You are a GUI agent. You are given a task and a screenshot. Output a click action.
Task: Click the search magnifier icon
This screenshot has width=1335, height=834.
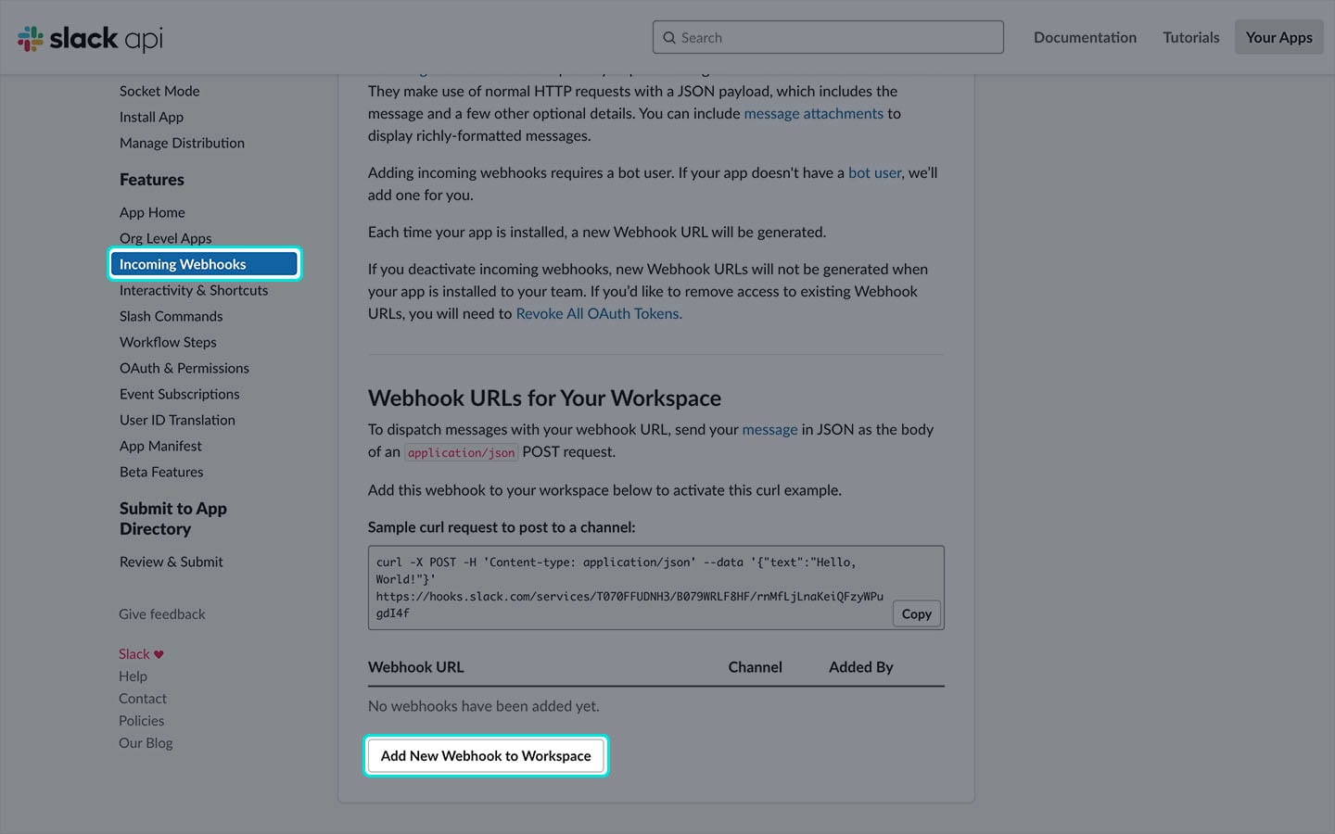click(x=669, y=38)
